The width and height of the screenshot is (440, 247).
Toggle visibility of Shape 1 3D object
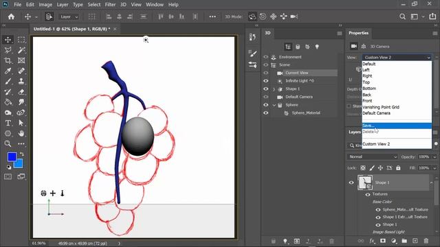(266, 89)
